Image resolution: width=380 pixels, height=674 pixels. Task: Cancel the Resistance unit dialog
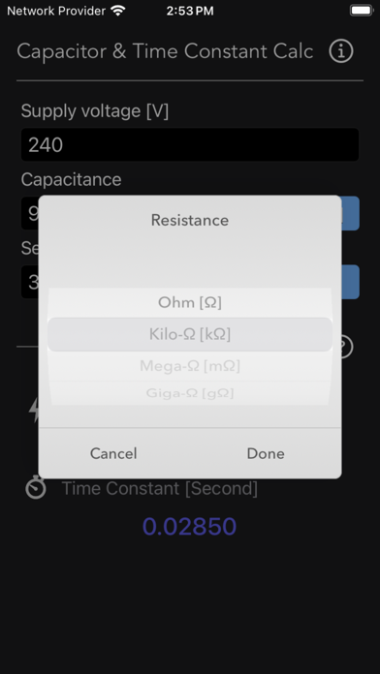click(113, 453)
